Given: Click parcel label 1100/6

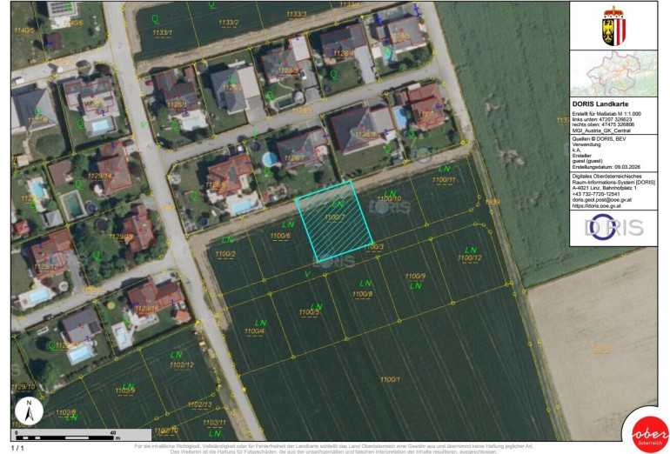Looking at the screenshot, I should pyautogui.click(x=279, y=236).
